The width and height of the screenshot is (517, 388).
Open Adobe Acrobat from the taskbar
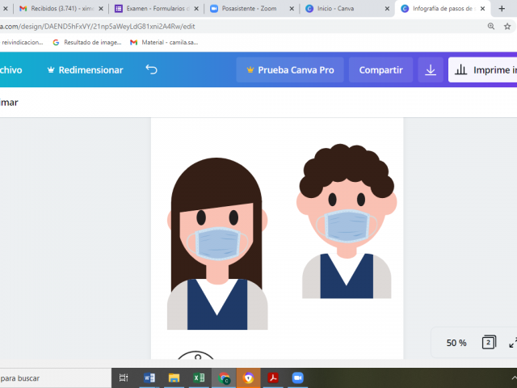click(273, 377)
